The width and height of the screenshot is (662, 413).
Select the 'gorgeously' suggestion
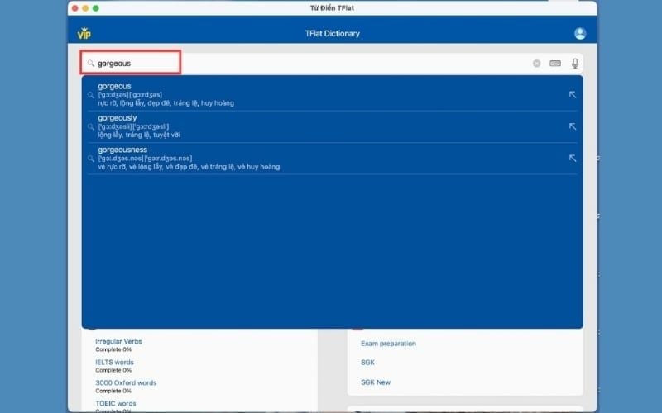pyautogui.click(x=333, y=126)
